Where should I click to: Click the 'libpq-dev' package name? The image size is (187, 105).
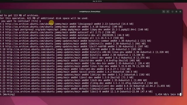pyautogui.click(x=96, y=29)
